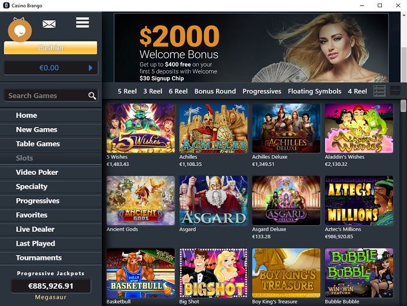
Task: Filter slots by 5 Reel
Action: [127, 91]
